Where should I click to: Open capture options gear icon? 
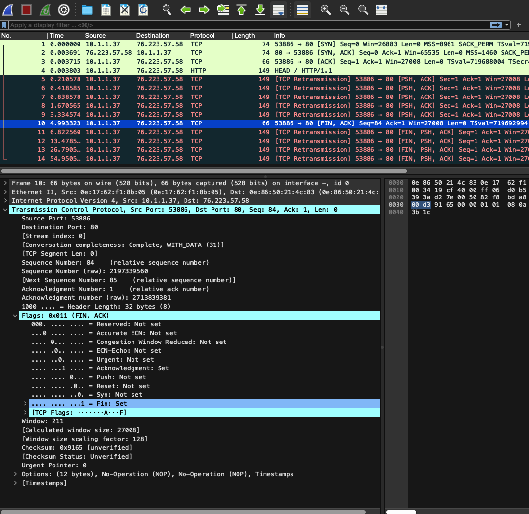pyautogui.click(x=64, y=9)
